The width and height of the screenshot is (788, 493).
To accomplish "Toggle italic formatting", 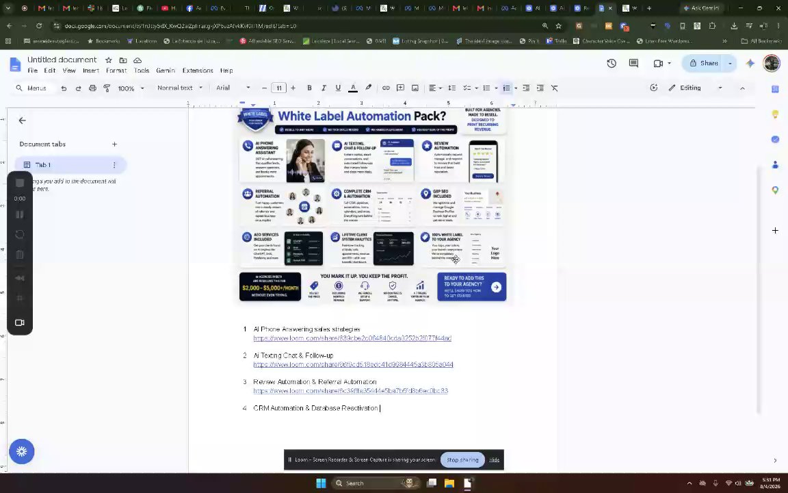I will tap(324, 88).
